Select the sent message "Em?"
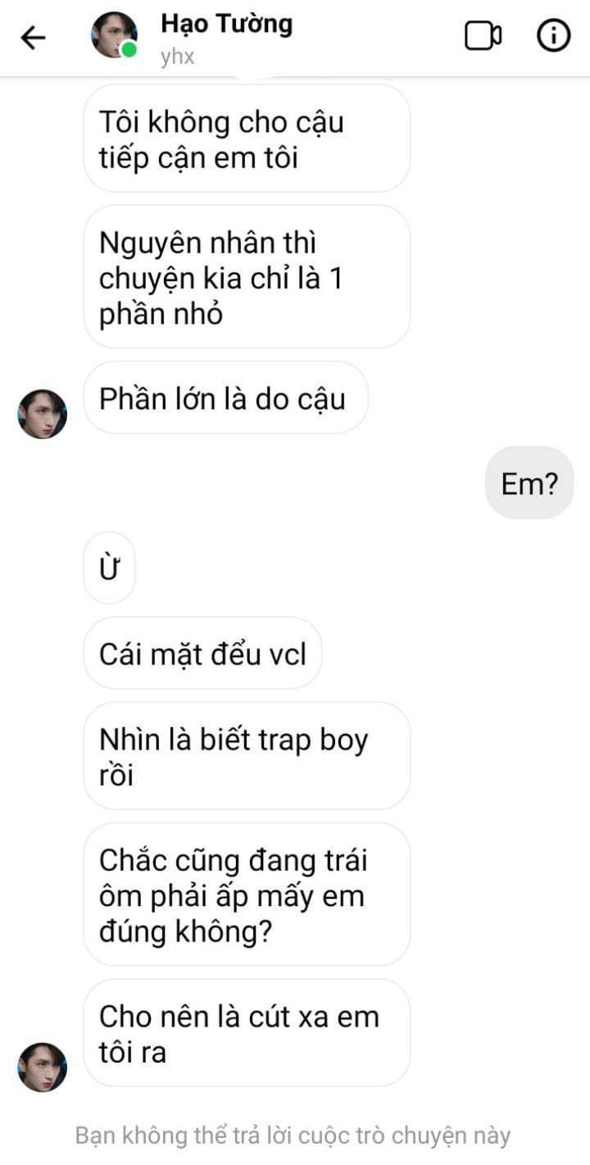The image size is (590, 1165). 529,483
